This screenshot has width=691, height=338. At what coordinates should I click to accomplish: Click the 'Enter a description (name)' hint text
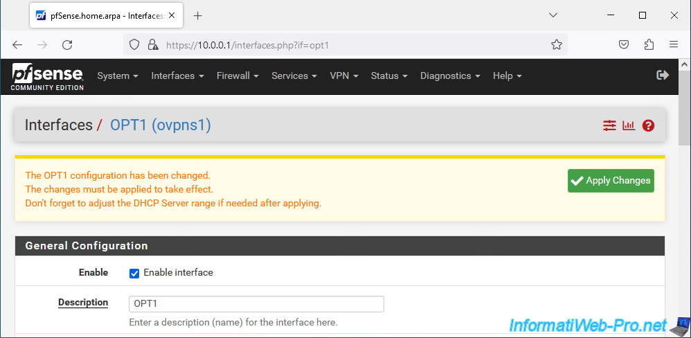pos(233,323)
